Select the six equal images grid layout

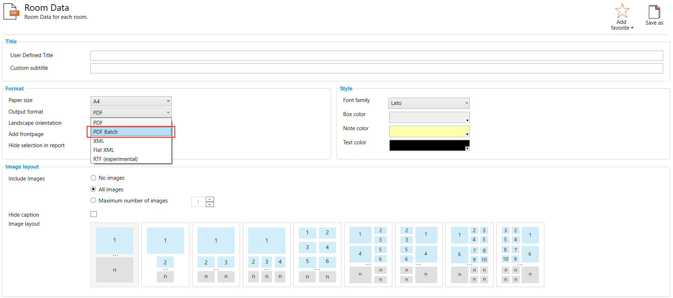tap(317, 255)
